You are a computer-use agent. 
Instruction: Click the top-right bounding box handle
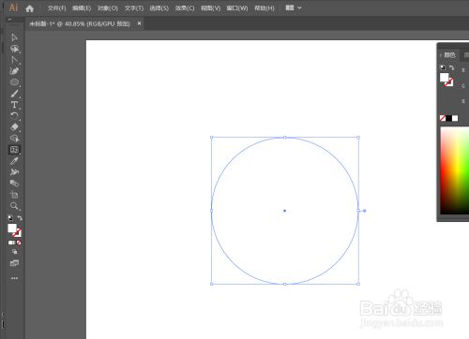(358, 138)
